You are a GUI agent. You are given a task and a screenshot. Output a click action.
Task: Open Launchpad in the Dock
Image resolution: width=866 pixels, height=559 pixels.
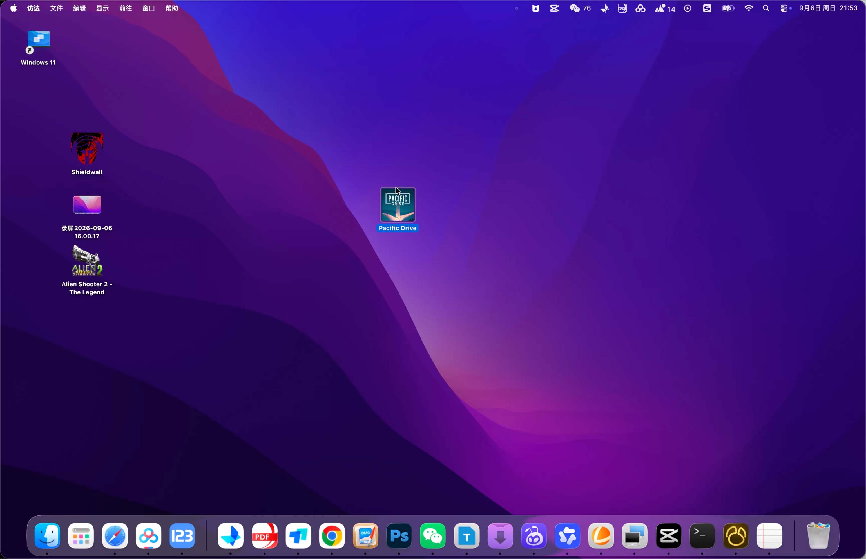click(x=81, y=536)
